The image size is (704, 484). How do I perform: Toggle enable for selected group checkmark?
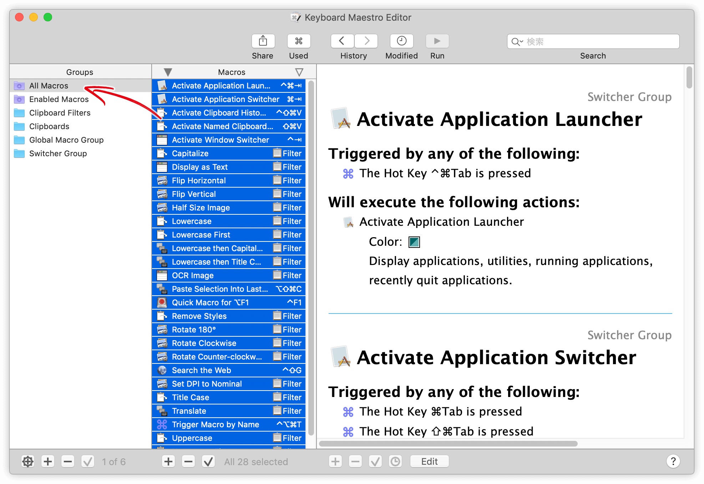pyautogui.click(x=88, y=462)
